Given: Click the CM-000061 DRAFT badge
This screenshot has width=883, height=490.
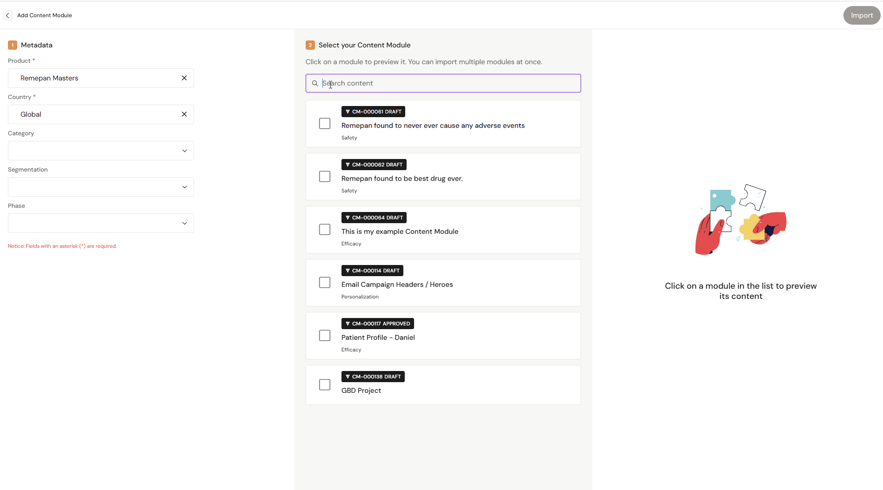Looking at the screenshot, I should coord(373,112).
